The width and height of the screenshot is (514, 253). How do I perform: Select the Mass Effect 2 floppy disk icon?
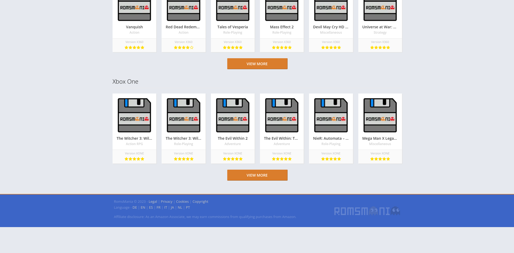282,10
